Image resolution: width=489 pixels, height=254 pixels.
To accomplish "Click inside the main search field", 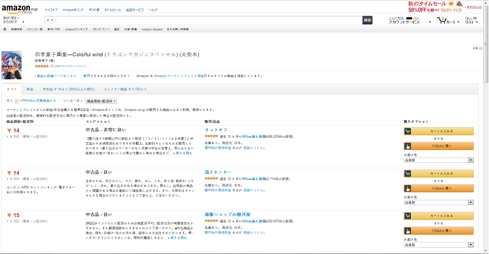I will (x=209, y=20).
